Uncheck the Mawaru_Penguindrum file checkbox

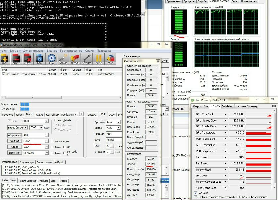3,74
